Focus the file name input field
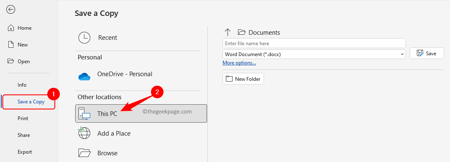 point(314,43)
